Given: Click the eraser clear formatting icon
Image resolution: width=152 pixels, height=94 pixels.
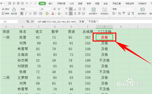Looking at the screenshot, I should 59,13.
